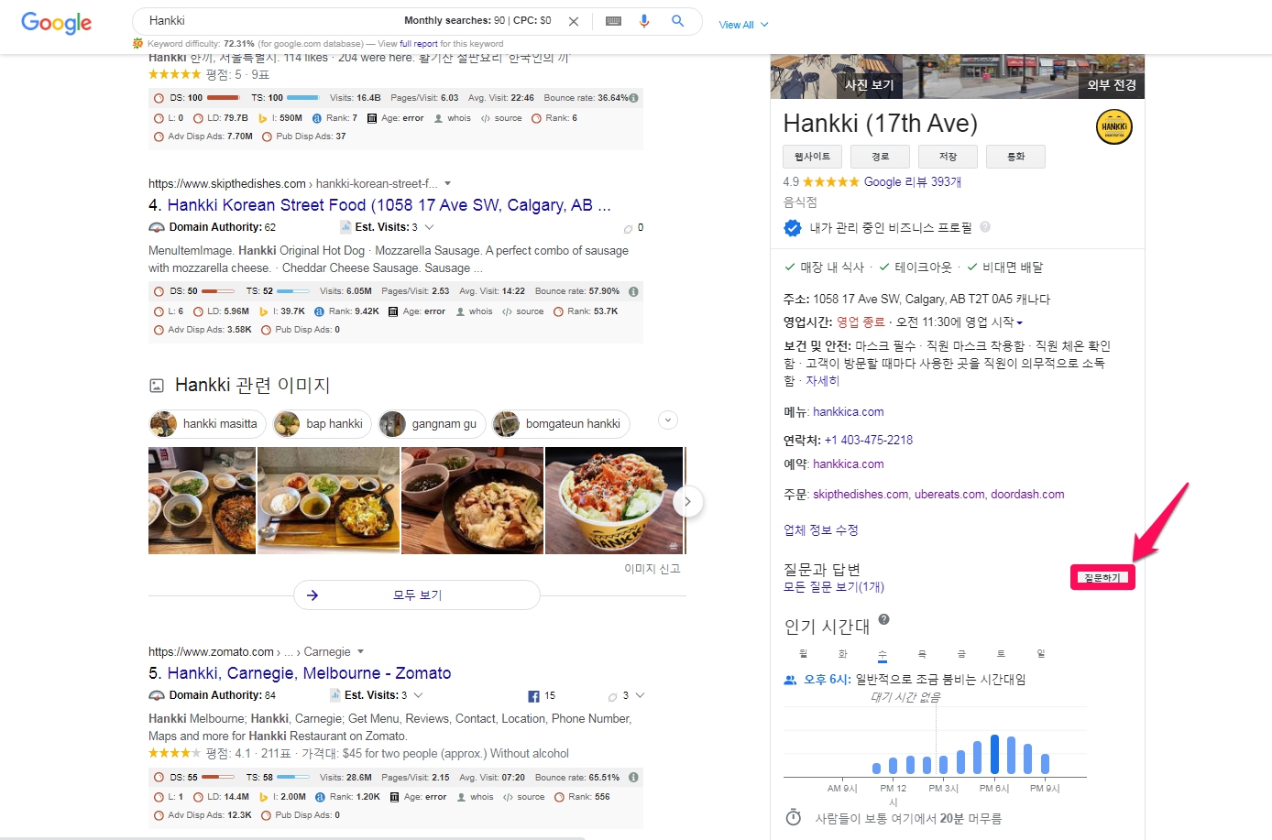Click the stopwatch icon near 20분 머무름
Viewport: 1272px width, 840px height.
coord(794,817)
